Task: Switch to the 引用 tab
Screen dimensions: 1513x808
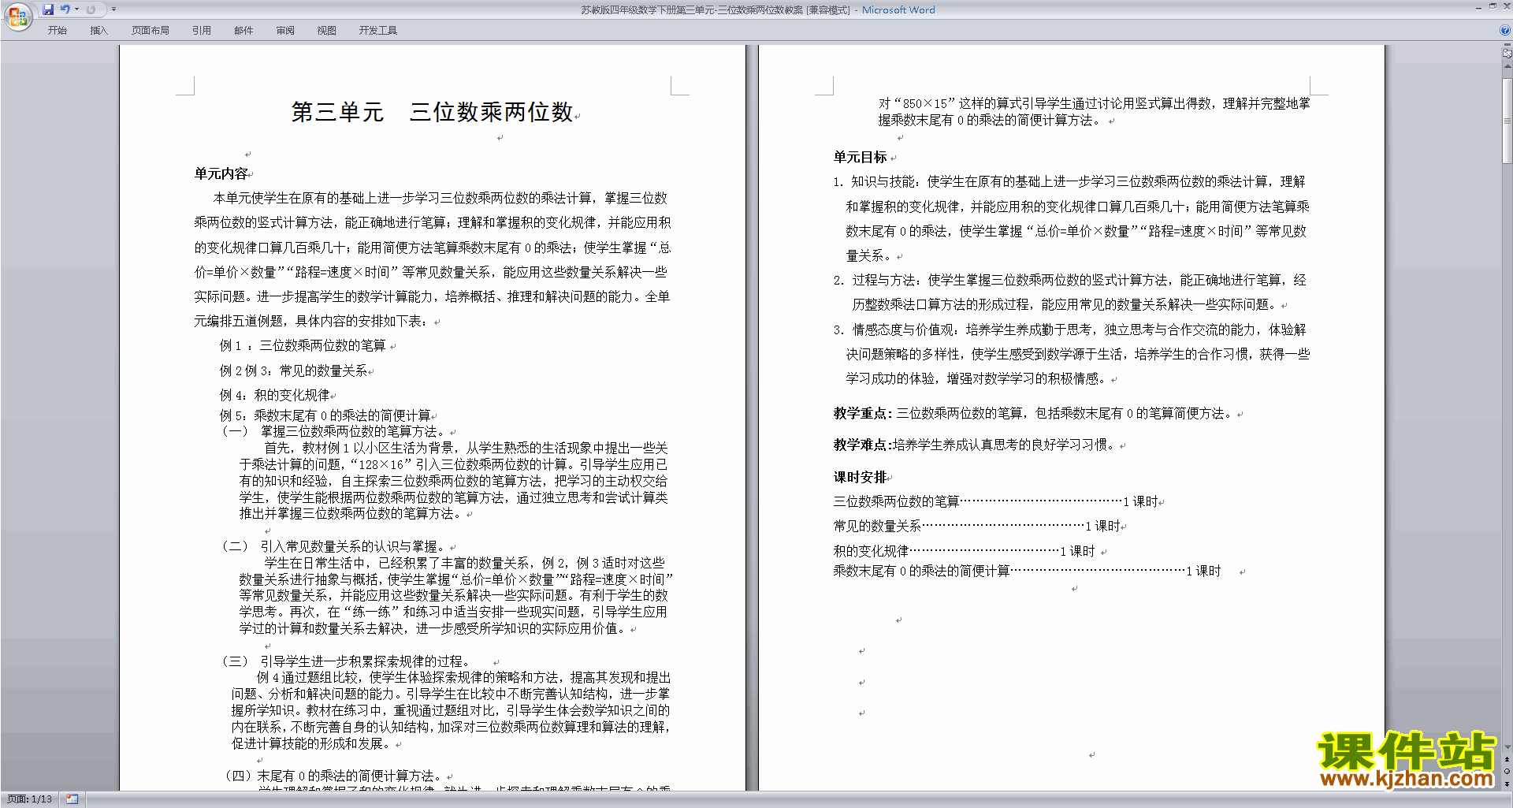Action: [202, 31]
